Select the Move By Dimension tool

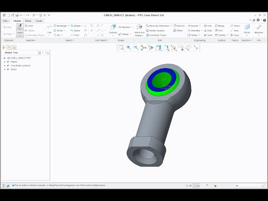click(157, 26)
